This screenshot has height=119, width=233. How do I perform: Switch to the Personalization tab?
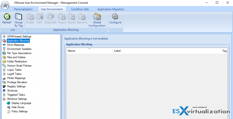(23, 9)
